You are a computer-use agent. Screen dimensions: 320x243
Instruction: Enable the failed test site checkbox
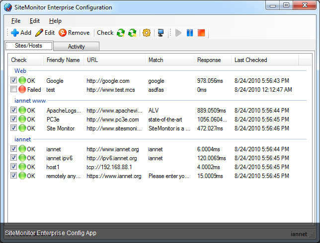(13, 90)
